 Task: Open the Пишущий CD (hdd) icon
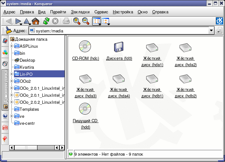85,109
